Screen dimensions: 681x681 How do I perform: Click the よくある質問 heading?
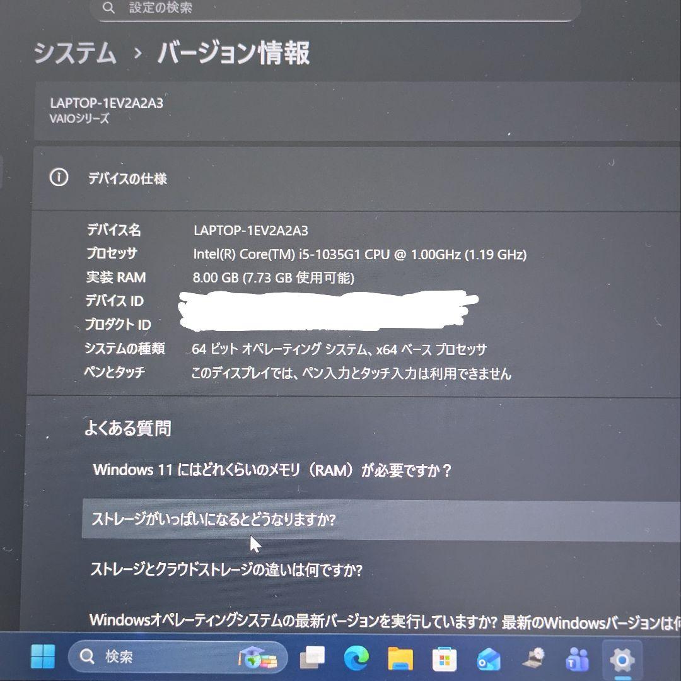point(127,428)
